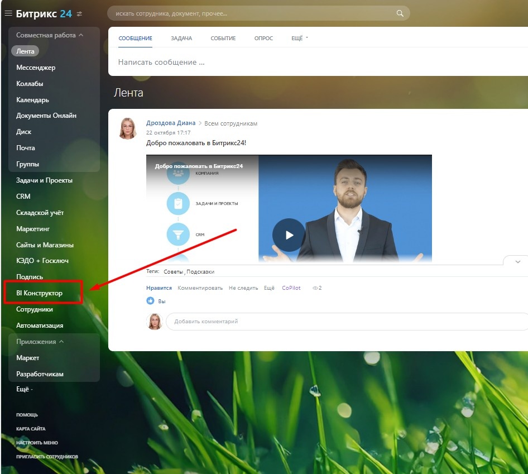Switch to the СОБЫТИЕ tab

tap(223, 38)
